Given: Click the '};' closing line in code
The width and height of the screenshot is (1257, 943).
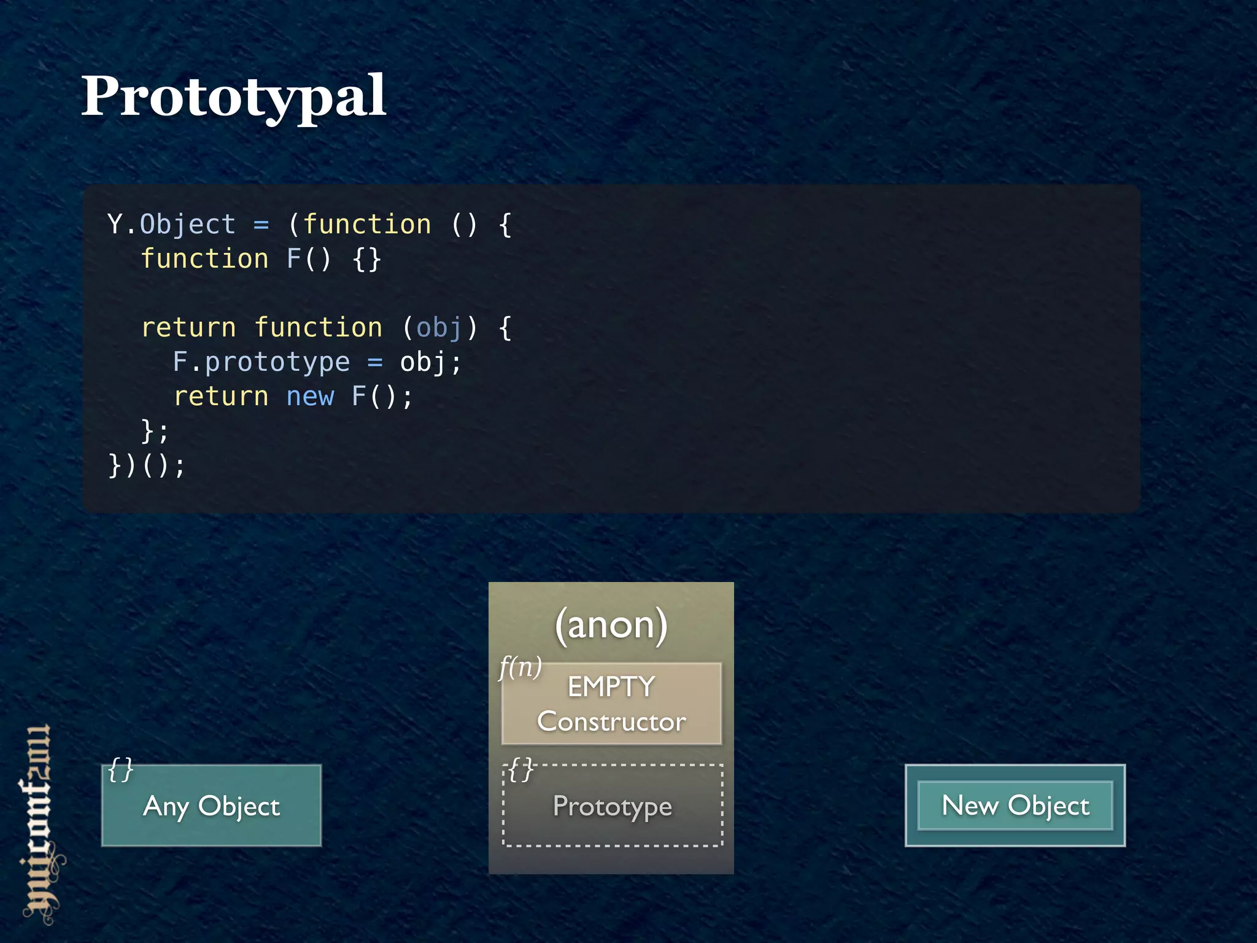Looking at the screenshot, I should [x=155, y=431].
